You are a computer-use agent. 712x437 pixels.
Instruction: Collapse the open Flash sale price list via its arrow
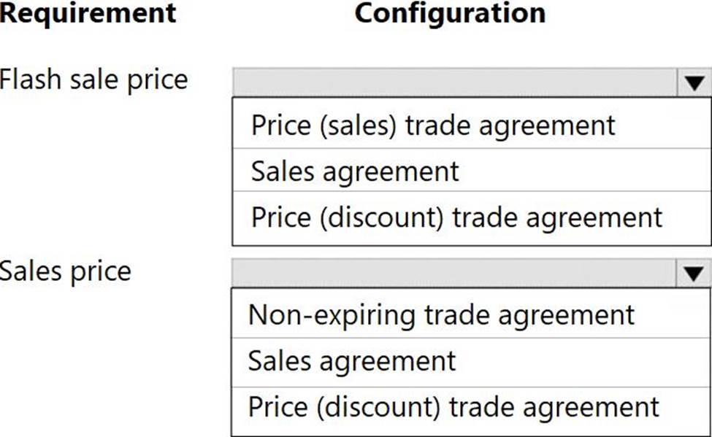(x=693, y=83)
